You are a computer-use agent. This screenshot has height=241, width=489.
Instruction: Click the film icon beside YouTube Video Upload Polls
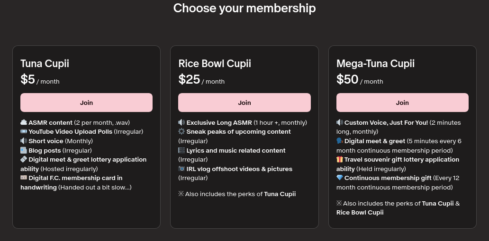coord(24,132)
